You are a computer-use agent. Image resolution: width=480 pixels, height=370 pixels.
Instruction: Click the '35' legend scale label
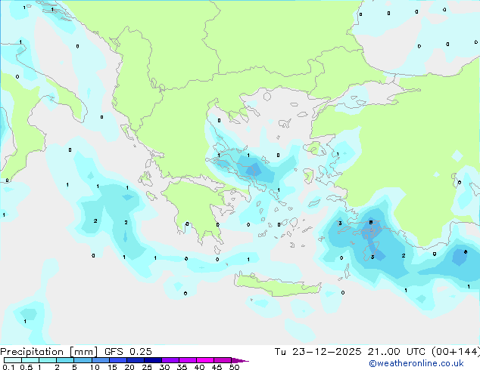182,367
